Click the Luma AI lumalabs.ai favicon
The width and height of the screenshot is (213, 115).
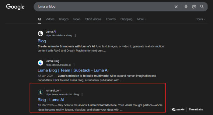click(x=40, y=33)
